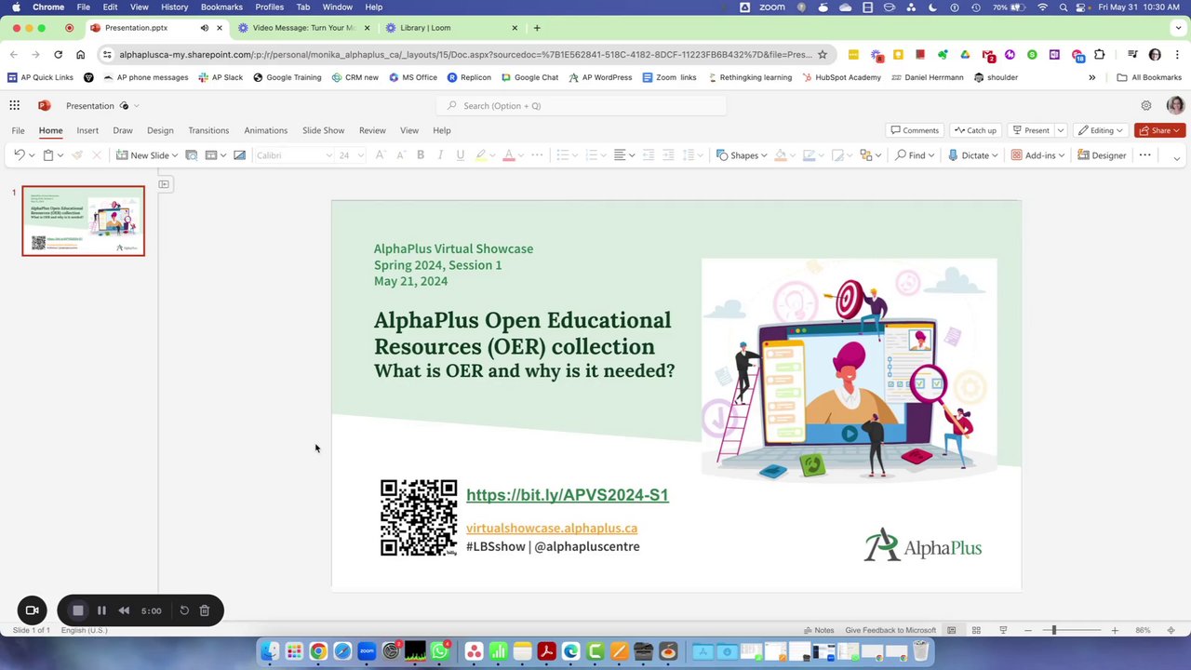Toggle Italic formatting
The image size is (1191, 670).
point(440,155)
